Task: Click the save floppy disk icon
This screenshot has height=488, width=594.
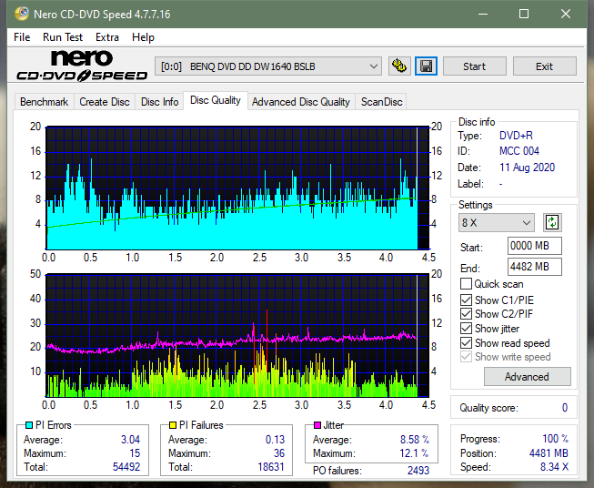Action: [426, 66]
